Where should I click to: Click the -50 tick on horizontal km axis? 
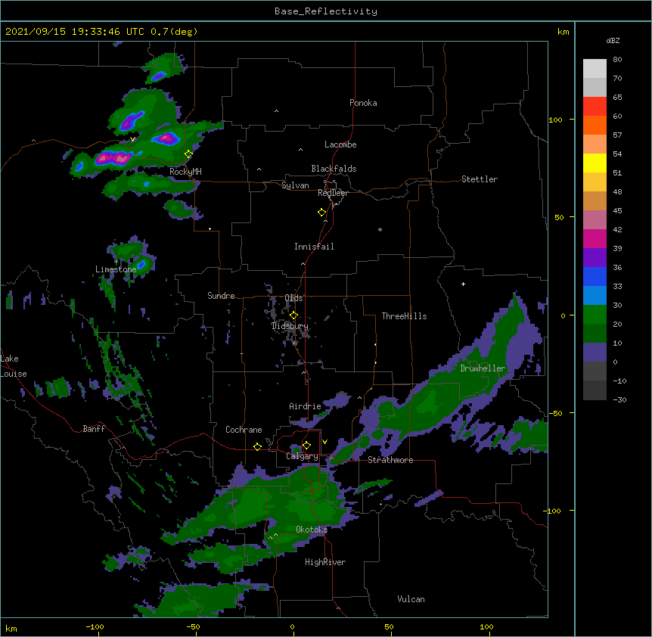[193, 626]
